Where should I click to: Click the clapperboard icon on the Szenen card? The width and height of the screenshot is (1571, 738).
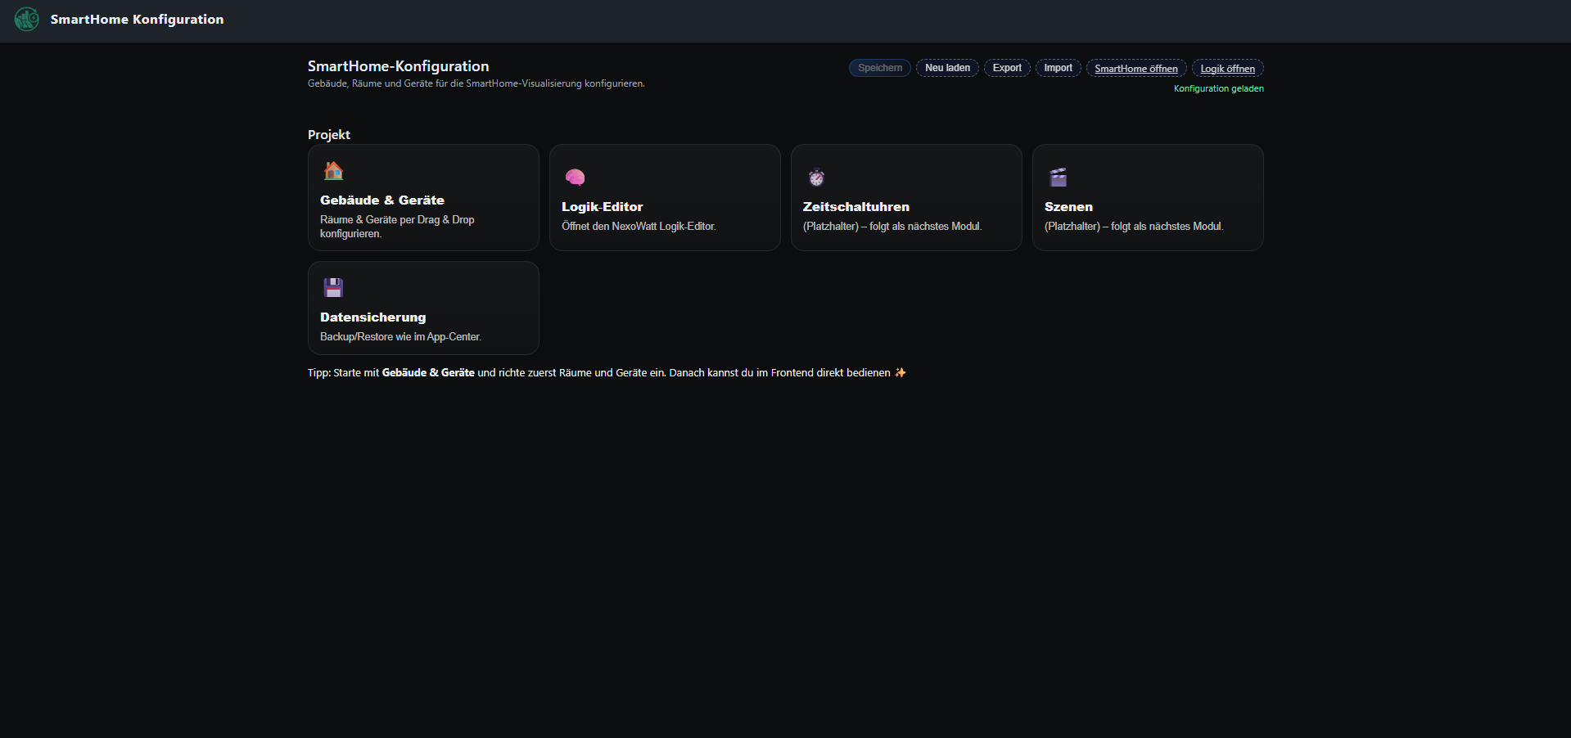click(1058, 178)
